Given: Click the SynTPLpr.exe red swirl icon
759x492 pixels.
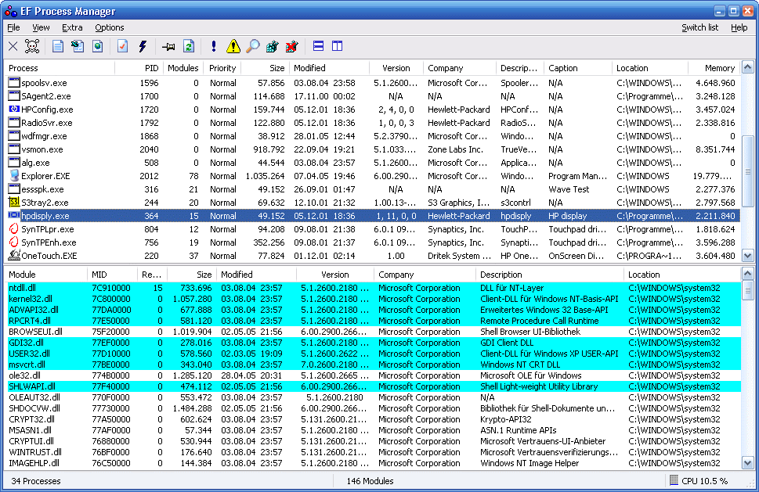Looking at the screenshot, I should click(x=14, y=228).
